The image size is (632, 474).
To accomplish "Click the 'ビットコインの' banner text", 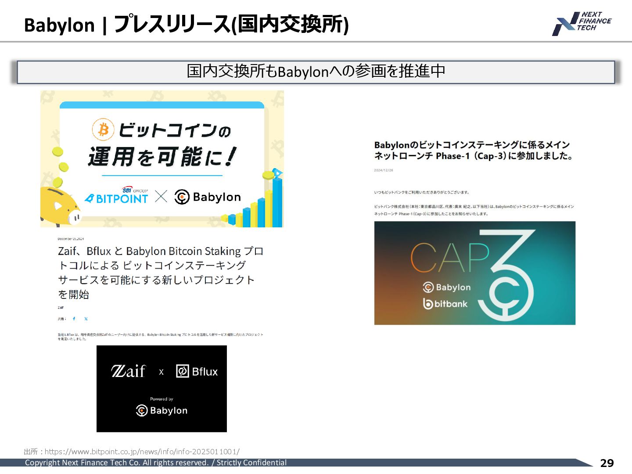I will click(x=174, y=130).
